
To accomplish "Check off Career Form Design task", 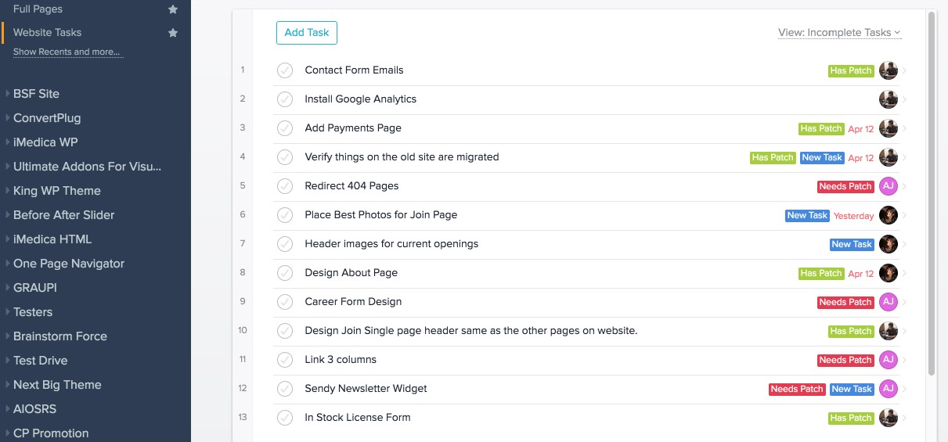I will [x=285, y=302].
